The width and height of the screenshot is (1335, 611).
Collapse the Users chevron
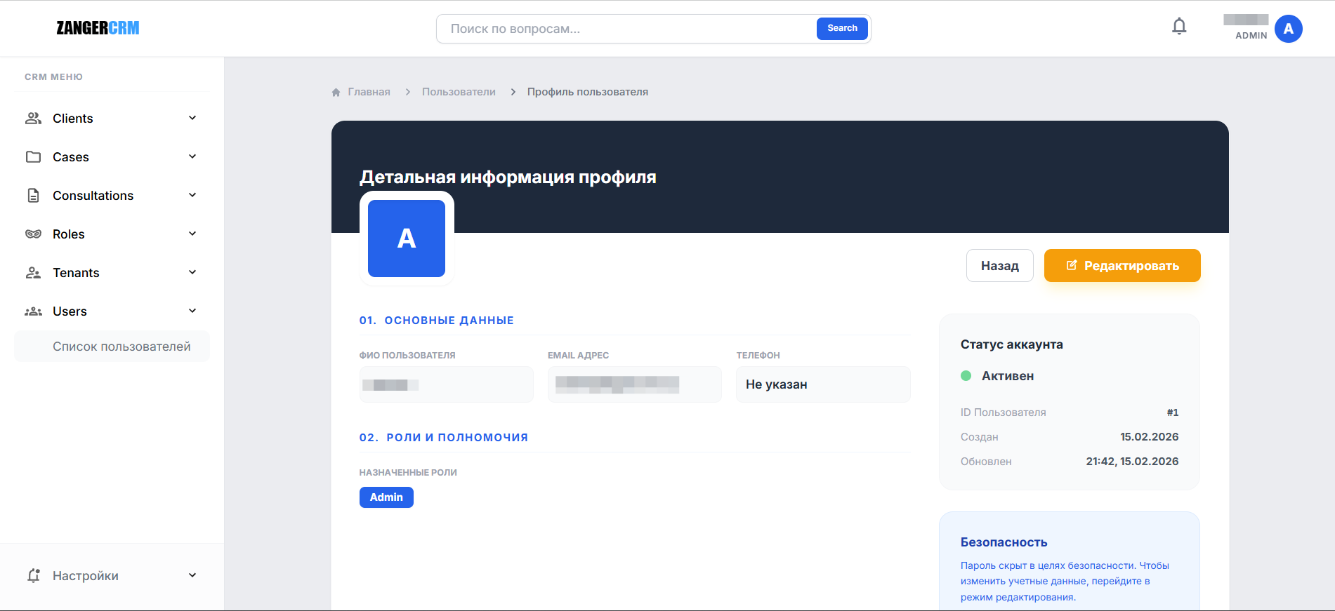tap(192, 311)
